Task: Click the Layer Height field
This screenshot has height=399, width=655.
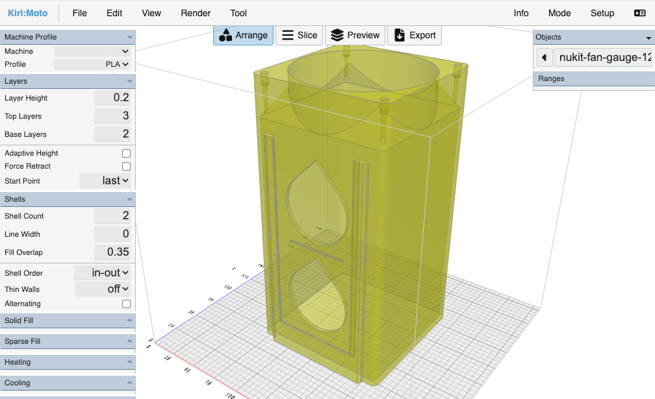Action: [x=112, y=98]
